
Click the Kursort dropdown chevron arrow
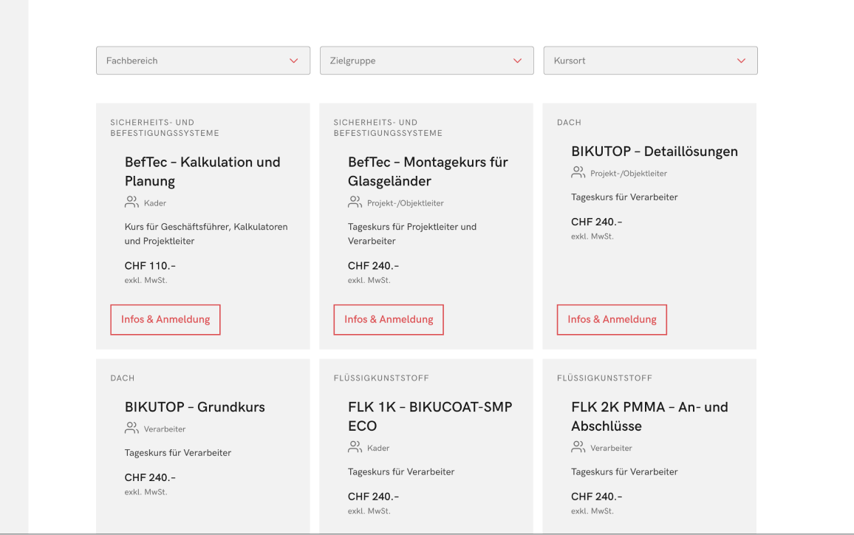coord(741,61)
